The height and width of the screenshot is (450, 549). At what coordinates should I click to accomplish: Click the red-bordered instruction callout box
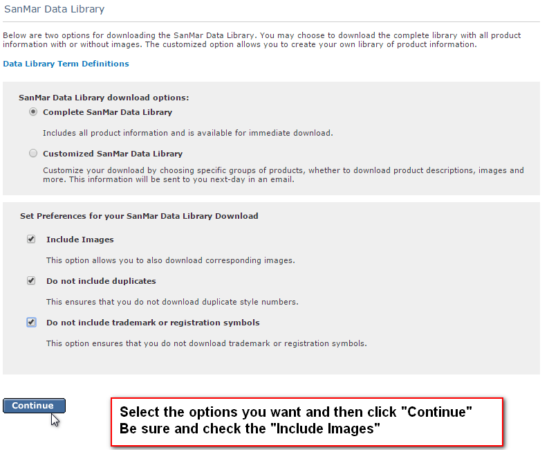(306, 421)
